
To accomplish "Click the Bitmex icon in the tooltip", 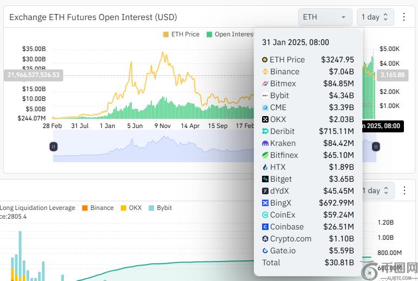I will coord(265,84).
